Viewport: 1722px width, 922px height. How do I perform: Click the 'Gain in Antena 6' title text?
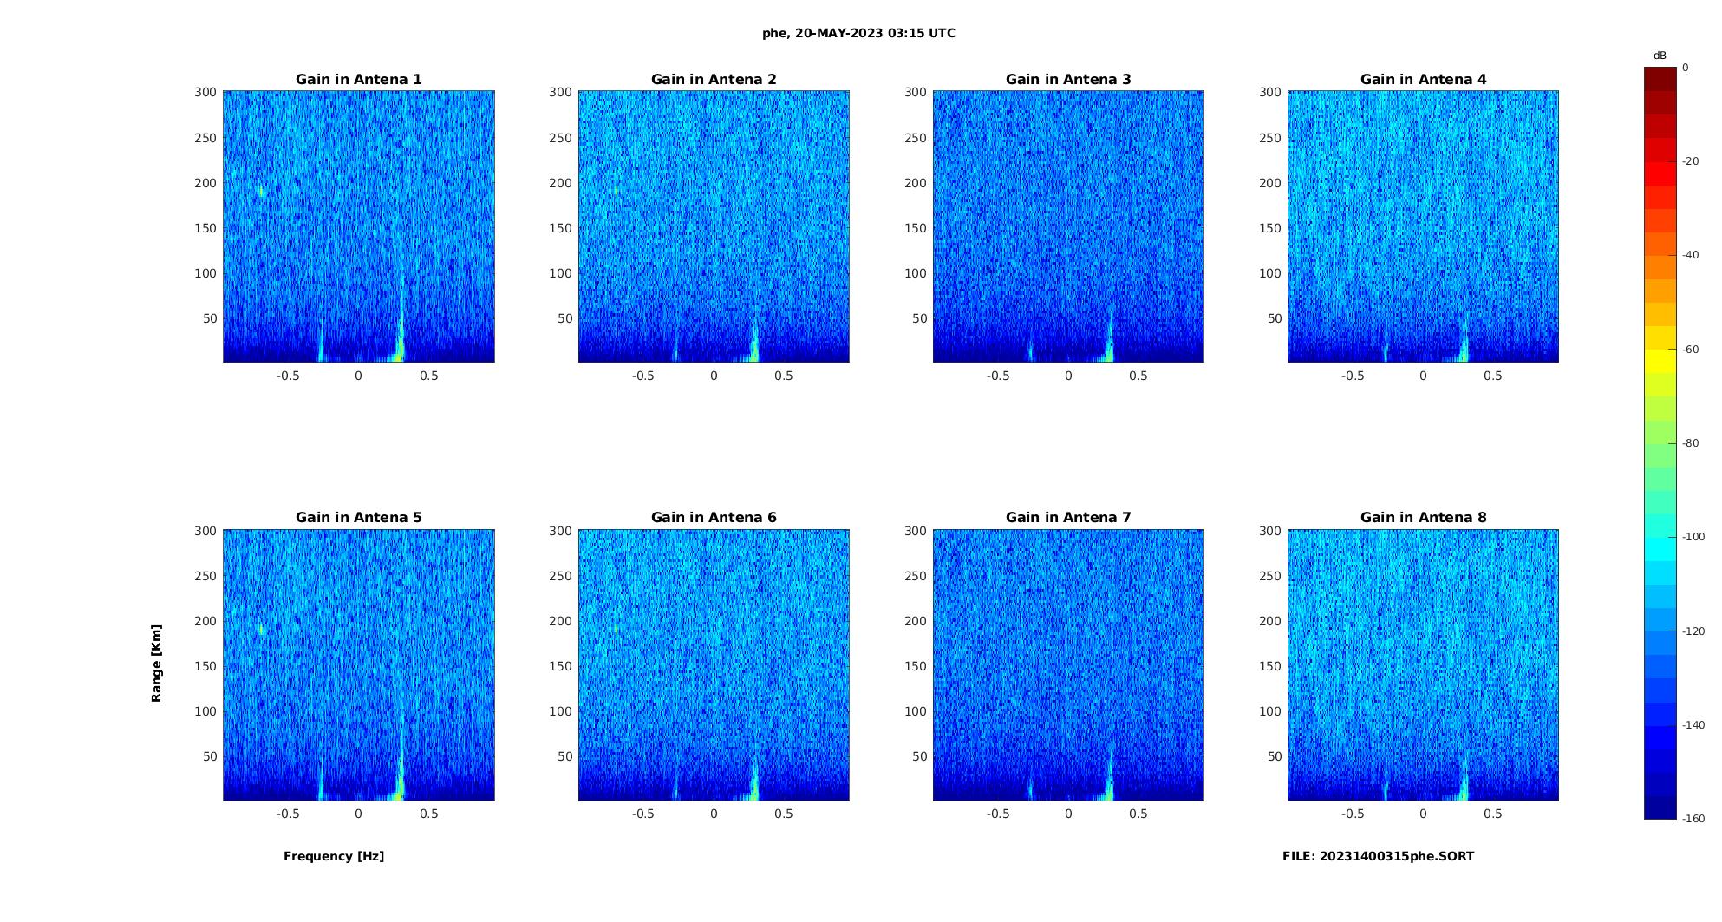pyautogui.click(x=714, y=517)
